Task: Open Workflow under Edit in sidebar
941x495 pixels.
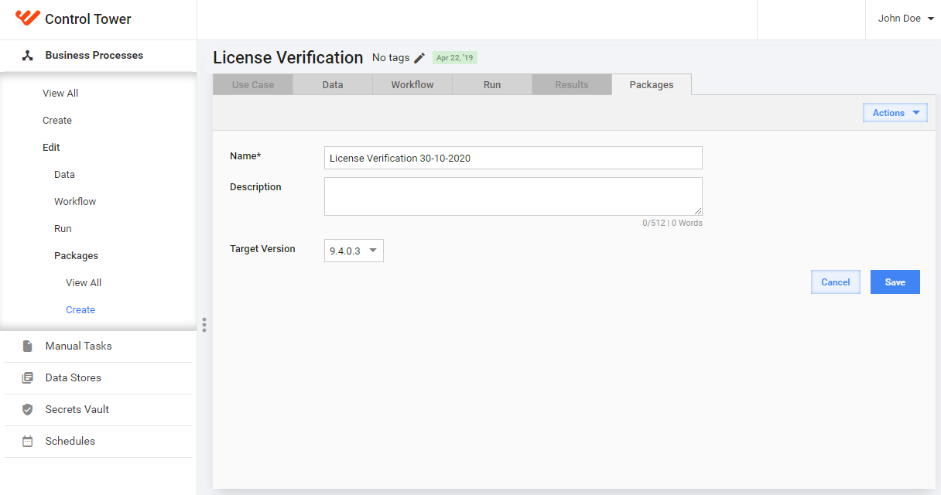Action: pyautogui.click(x=75, y=202)
